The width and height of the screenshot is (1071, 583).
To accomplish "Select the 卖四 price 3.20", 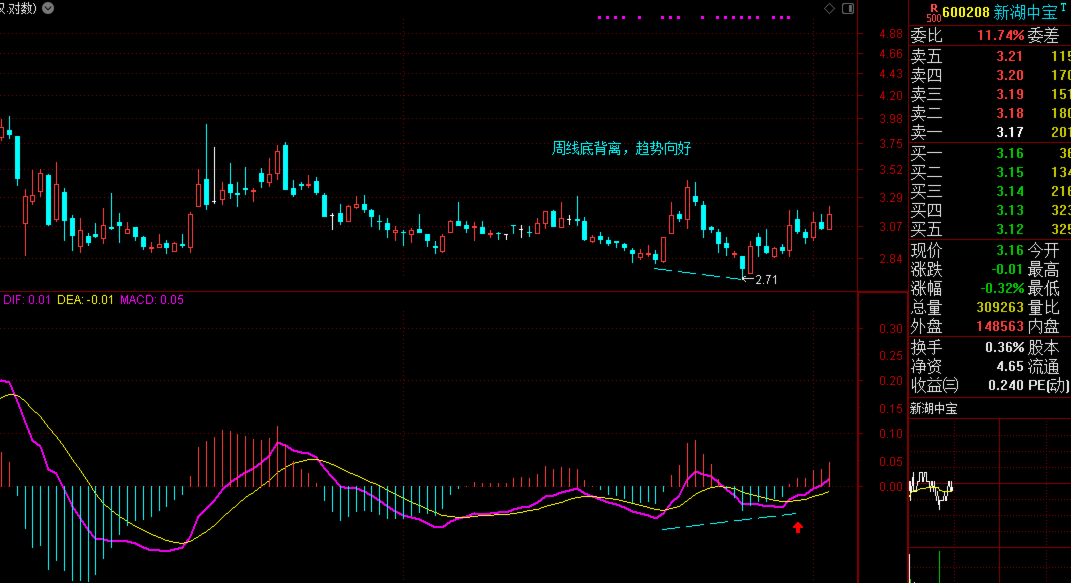I will coord(1010,75).
